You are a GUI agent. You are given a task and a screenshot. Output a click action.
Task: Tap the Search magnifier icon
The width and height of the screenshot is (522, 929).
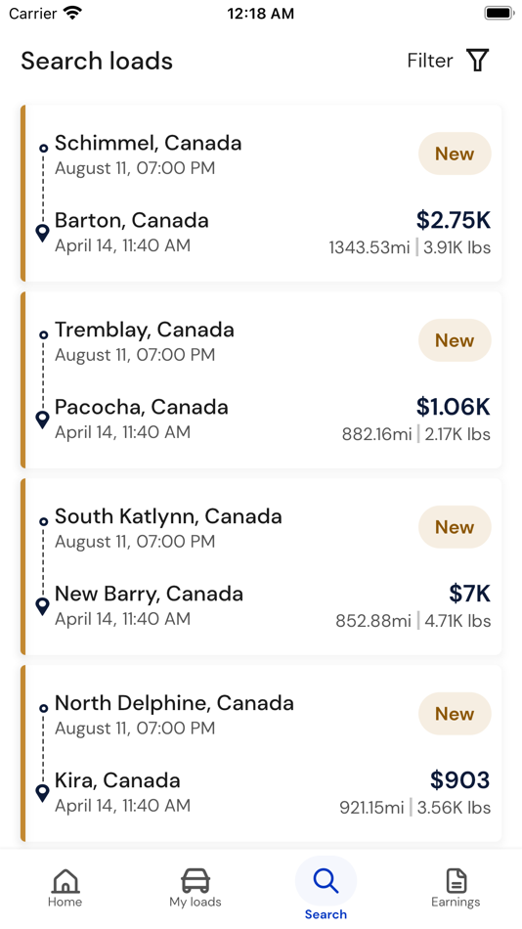pos(326,881)
